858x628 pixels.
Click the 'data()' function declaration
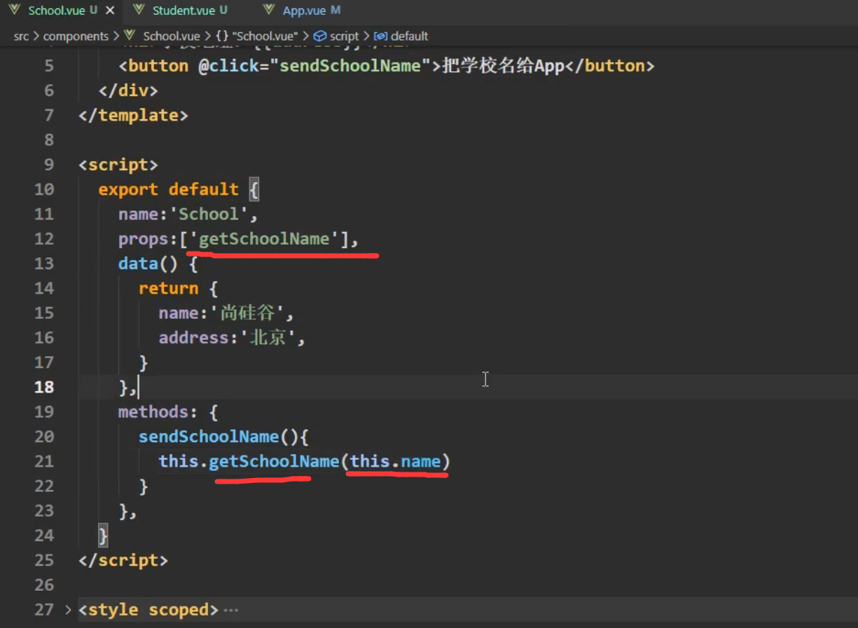148,264
